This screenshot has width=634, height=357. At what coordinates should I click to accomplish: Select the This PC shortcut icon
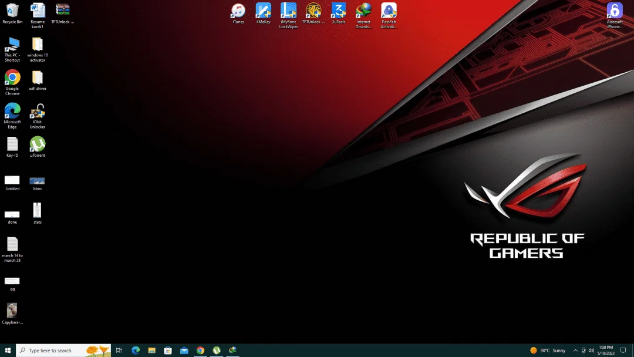click(12, 49)
